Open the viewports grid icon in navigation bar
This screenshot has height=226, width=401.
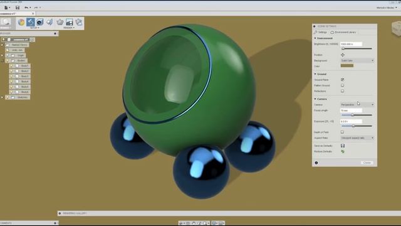coord(221,223)
